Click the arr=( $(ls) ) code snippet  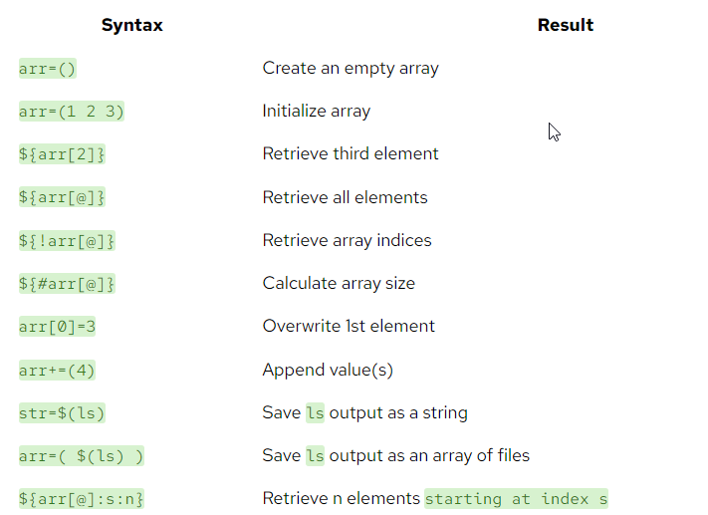click(82, 455)
